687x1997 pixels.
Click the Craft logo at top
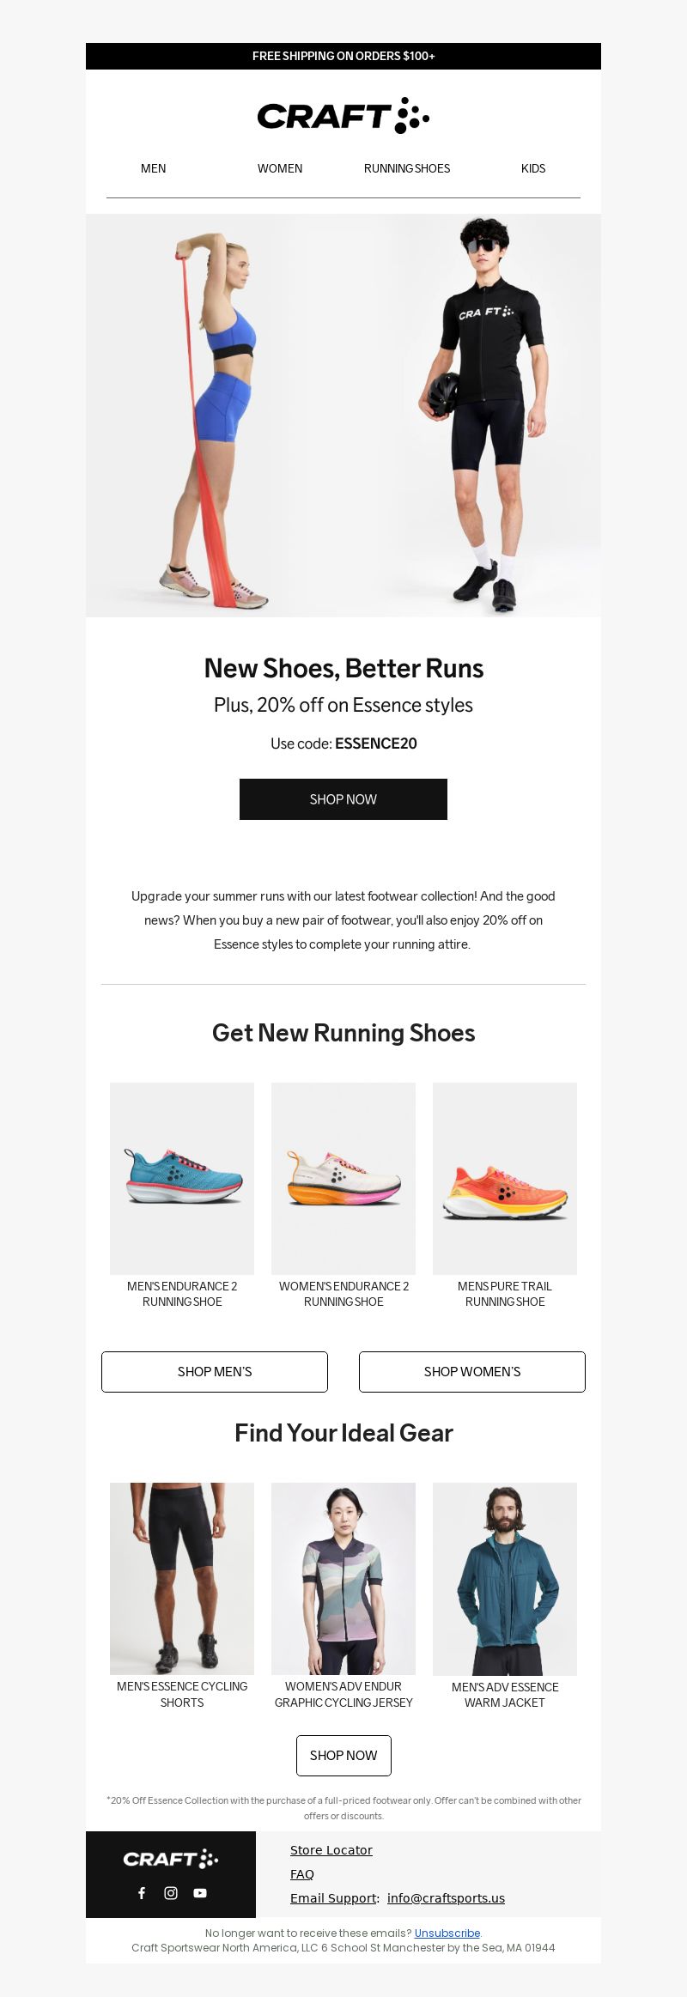coord(343,116)
